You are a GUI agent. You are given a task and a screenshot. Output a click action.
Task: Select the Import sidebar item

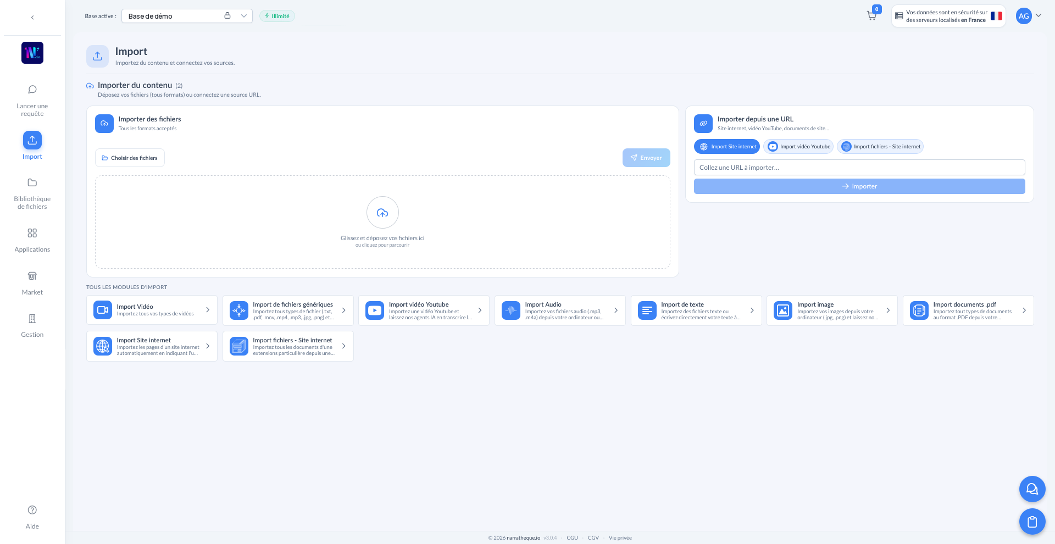coord(32,146)
